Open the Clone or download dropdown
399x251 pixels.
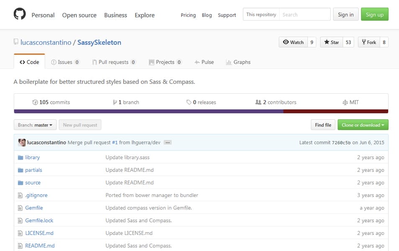pyautogui.click(x=363, y=125)
